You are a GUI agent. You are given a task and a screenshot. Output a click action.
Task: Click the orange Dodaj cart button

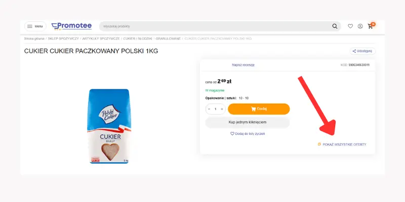pyautogui.click(x=259, y=109)
